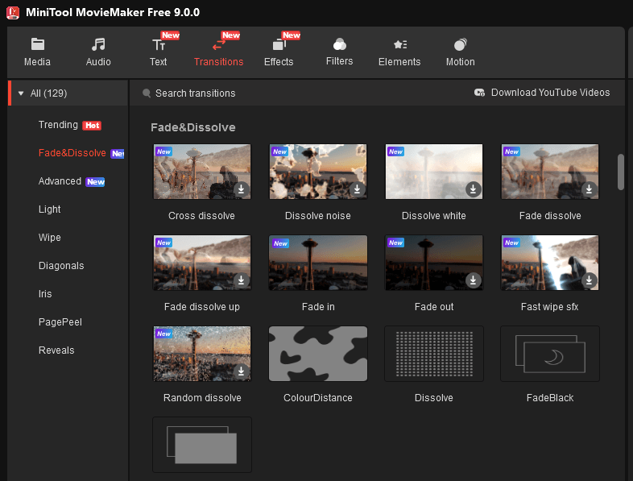This screenshot has height=481, width=633.
Task: Open the Media tab
Action: coord(37,52)
